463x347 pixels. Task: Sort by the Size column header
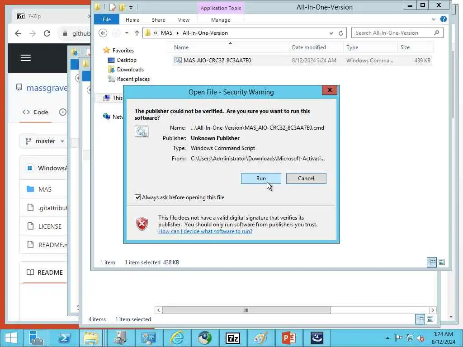coord(415,47)
